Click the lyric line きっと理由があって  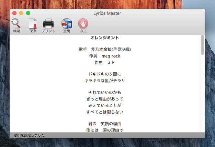(105, 99)
